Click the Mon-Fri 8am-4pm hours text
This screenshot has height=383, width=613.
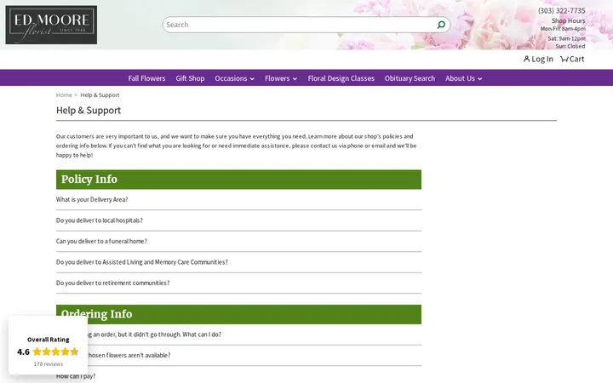tap(563, 29)
